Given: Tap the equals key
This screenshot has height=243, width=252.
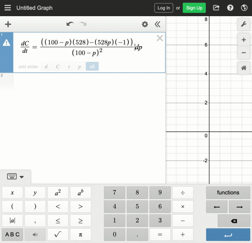Looking at the screenshot, I should point(160,235).
